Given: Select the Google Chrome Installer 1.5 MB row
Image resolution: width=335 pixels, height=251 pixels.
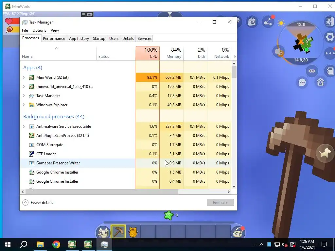Looking at the screenshot, I should pyautogui.click(x=126, y=172).
